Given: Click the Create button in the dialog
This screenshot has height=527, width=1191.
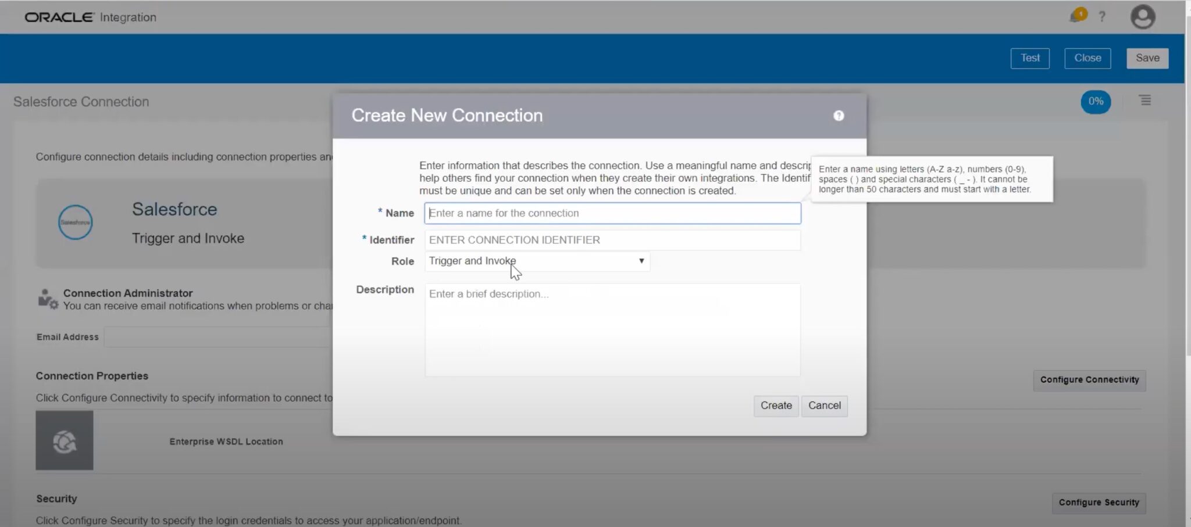Looking at the screenshot, I should pyautogui.click(x=775, y=406).
